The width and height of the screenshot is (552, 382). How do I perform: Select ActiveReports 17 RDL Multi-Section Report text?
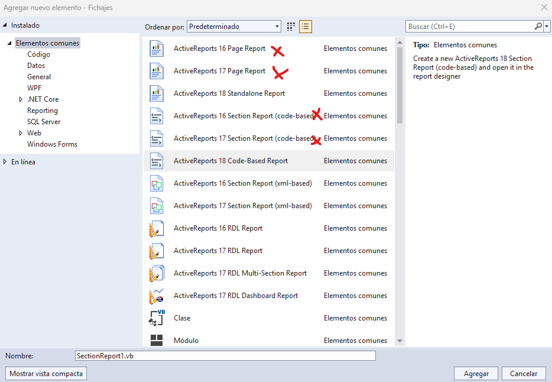pyautogui.click(x=240, y=273)
